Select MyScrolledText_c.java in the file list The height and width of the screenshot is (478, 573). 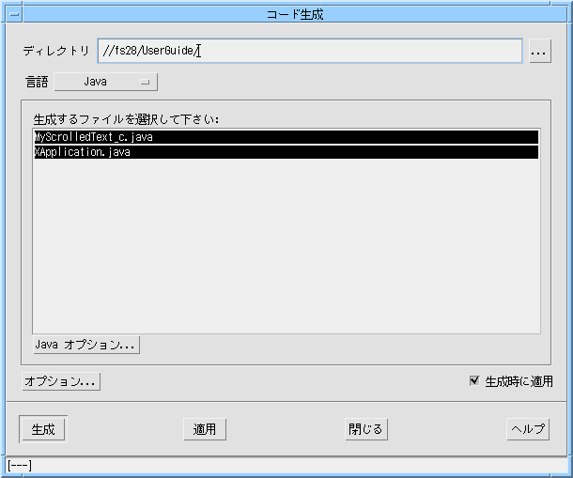pyautogui.click(x=286, y=137)
